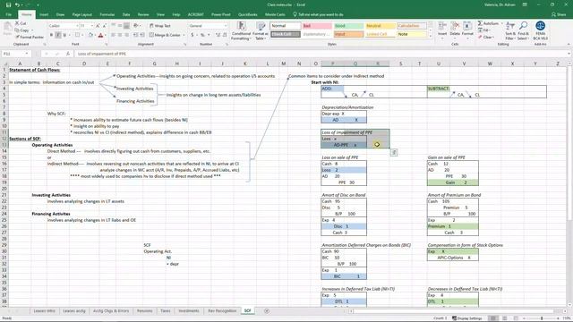The height and width of the screenshot is (322, 573).
Task: Apply Accounting dollar sign format
Action: pyautogui.click(x=192, y=35)
